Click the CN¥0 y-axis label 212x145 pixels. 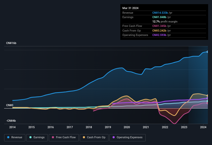10,105
